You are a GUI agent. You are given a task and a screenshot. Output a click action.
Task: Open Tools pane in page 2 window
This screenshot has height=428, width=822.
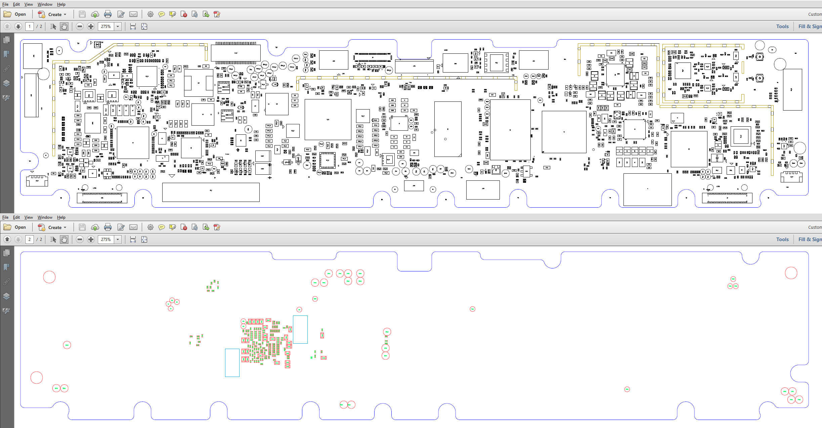tap(782, 240)
